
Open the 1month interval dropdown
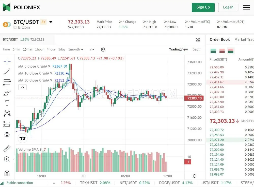click(76, 49)
